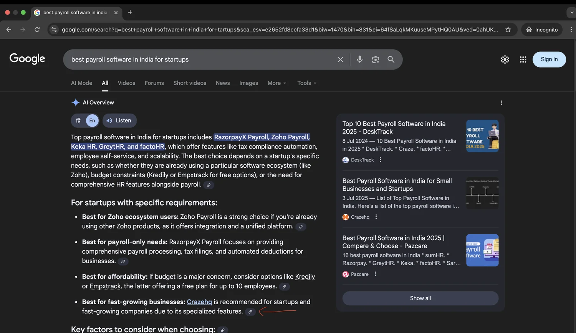Open Best Payroll Software for Small Businesses result

[x=397, y=185]
